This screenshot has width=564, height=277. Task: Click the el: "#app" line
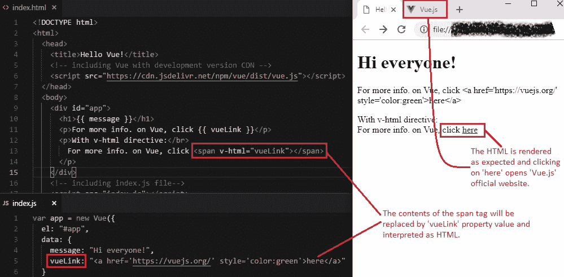point(65,229)
